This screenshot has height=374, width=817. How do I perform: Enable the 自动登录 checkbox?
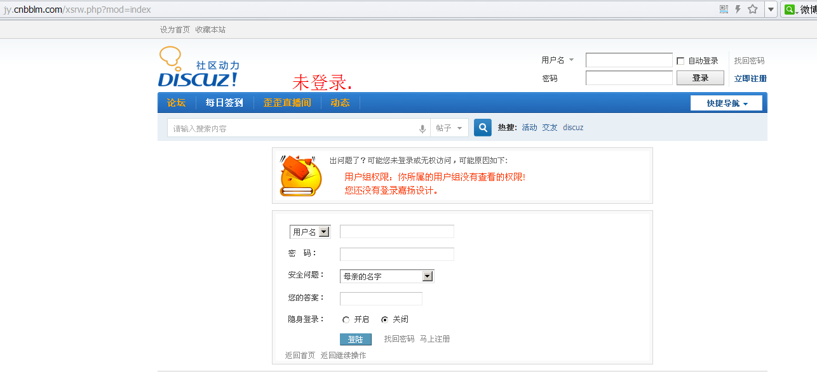click(x=680, y=61)
